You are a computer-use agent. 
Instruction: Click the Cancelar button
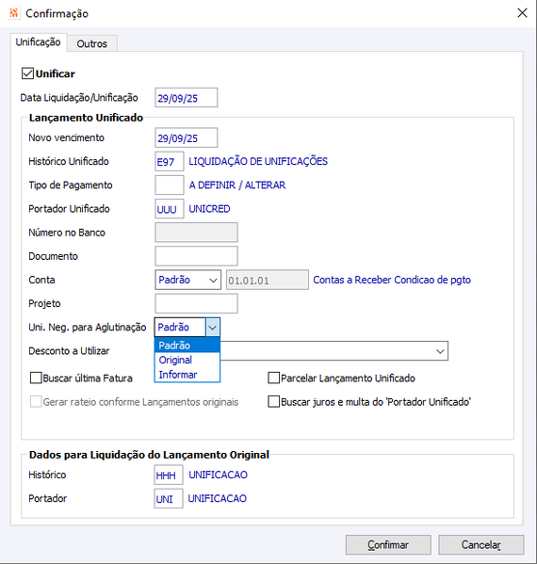point(480,545)
